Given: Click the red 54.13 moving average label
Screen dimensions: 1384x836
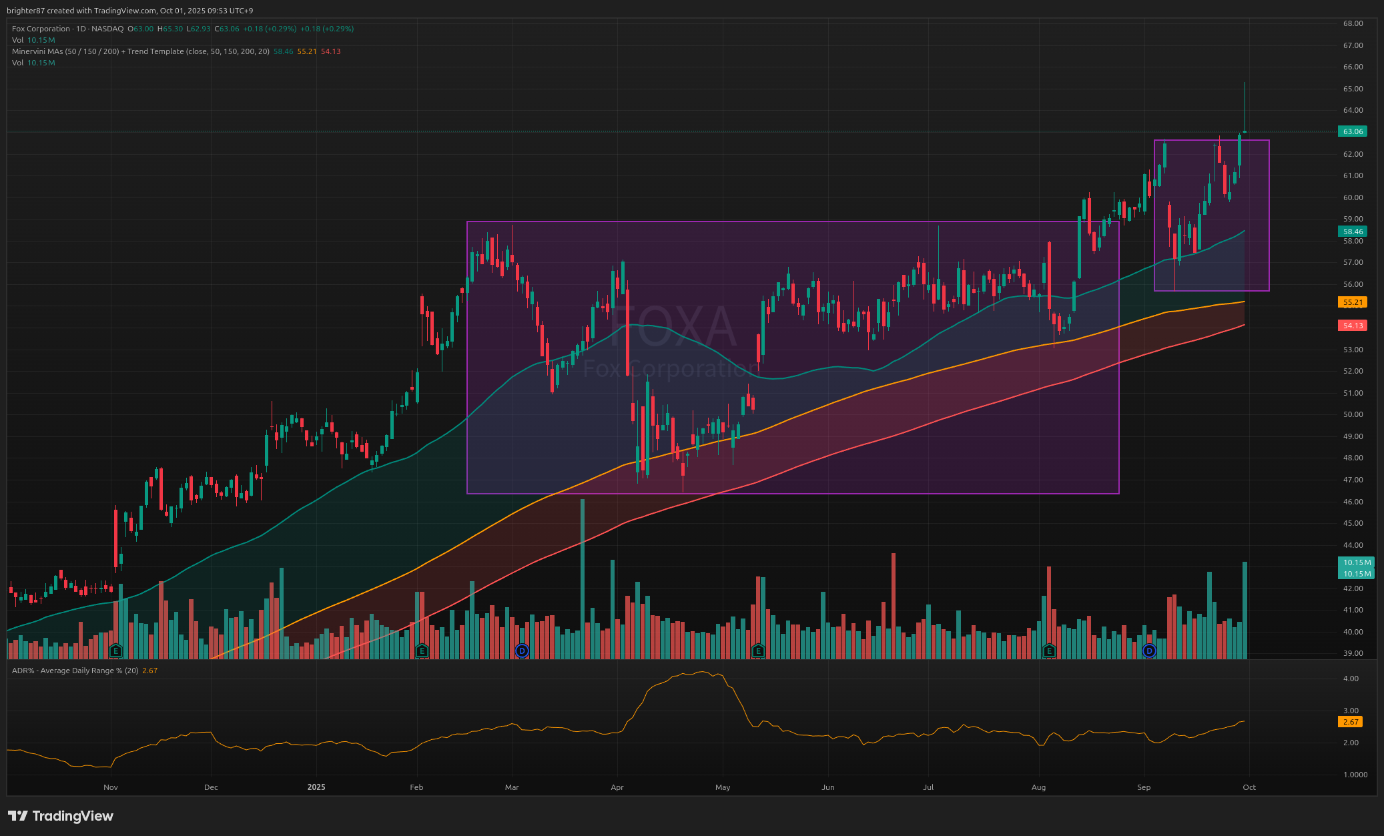Looking at the screenshot, I should tap(1353, 326).
